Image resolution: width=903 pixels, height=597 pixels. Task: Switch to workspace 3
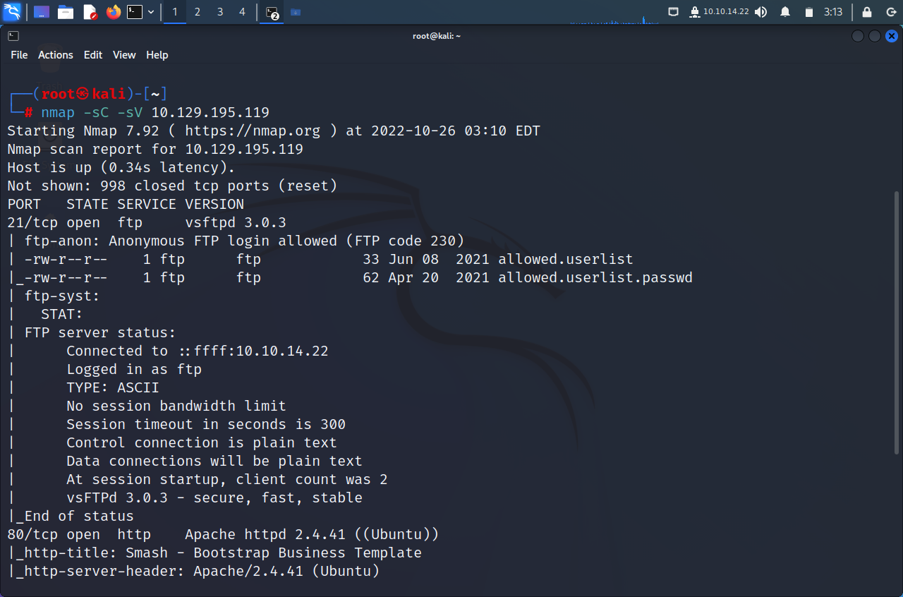[220, 12]
